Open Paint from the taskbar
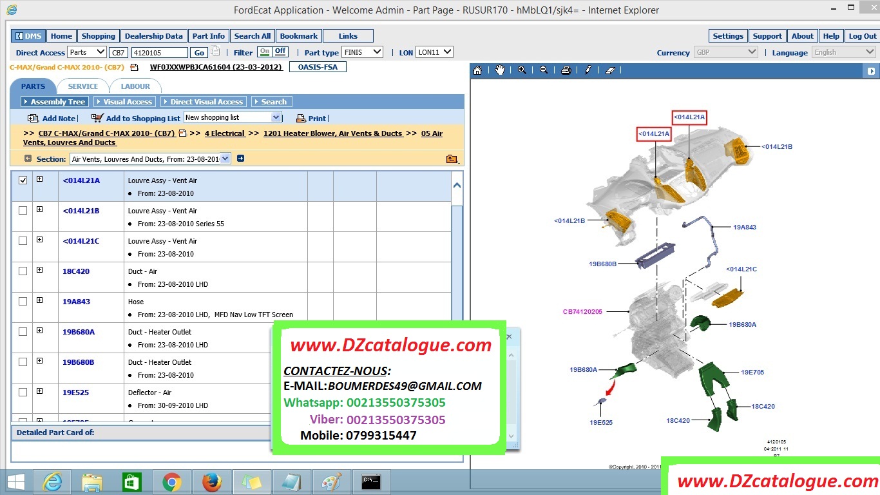 coord(331,482)
